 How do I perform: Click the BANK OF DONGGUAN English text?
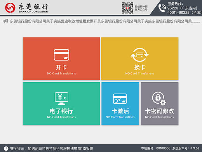33,12
